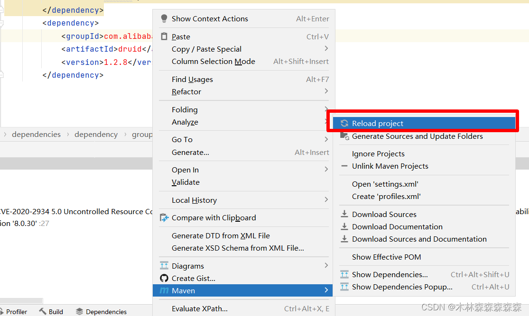The height and width of the screenshot is (316, 529).
Task: Click the dependencies breadcrumb
Action: (36, 134)
